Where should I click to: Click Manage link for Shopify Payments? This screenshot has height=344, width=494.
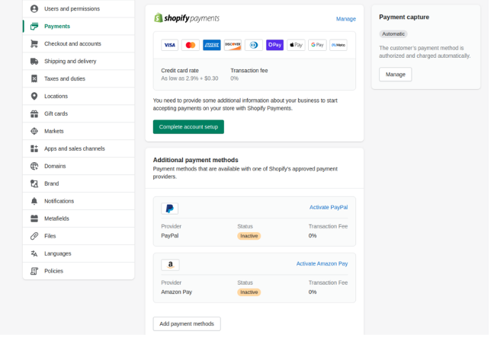(x=345, y=19)
